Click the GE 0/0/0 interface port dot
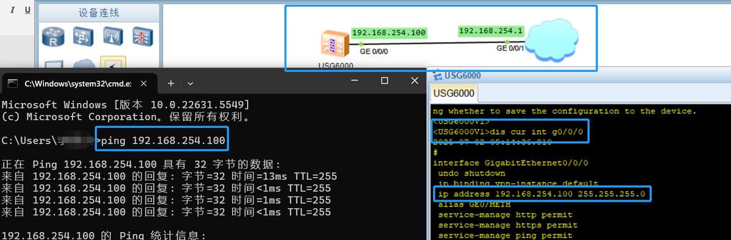The height and width of the screenshot is (240, 731). coord(361,44)
